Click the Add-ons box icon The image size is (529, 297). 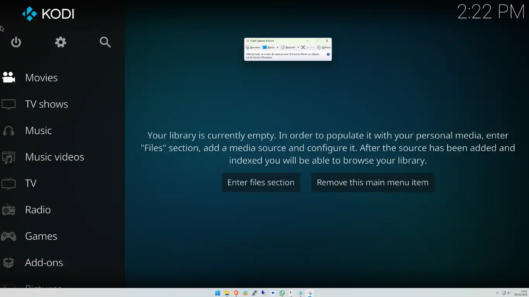tap(9, 263)
